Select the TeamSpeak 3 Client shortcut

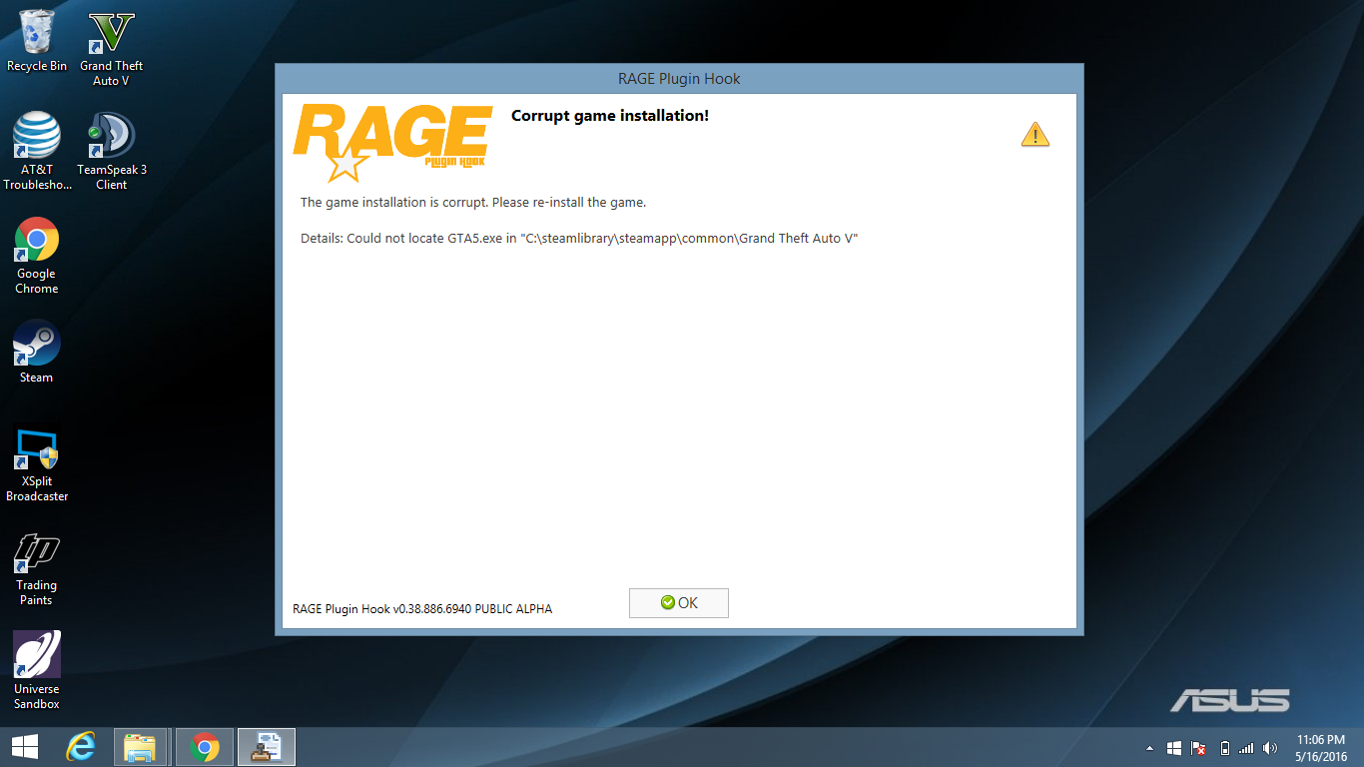[112, 152]
